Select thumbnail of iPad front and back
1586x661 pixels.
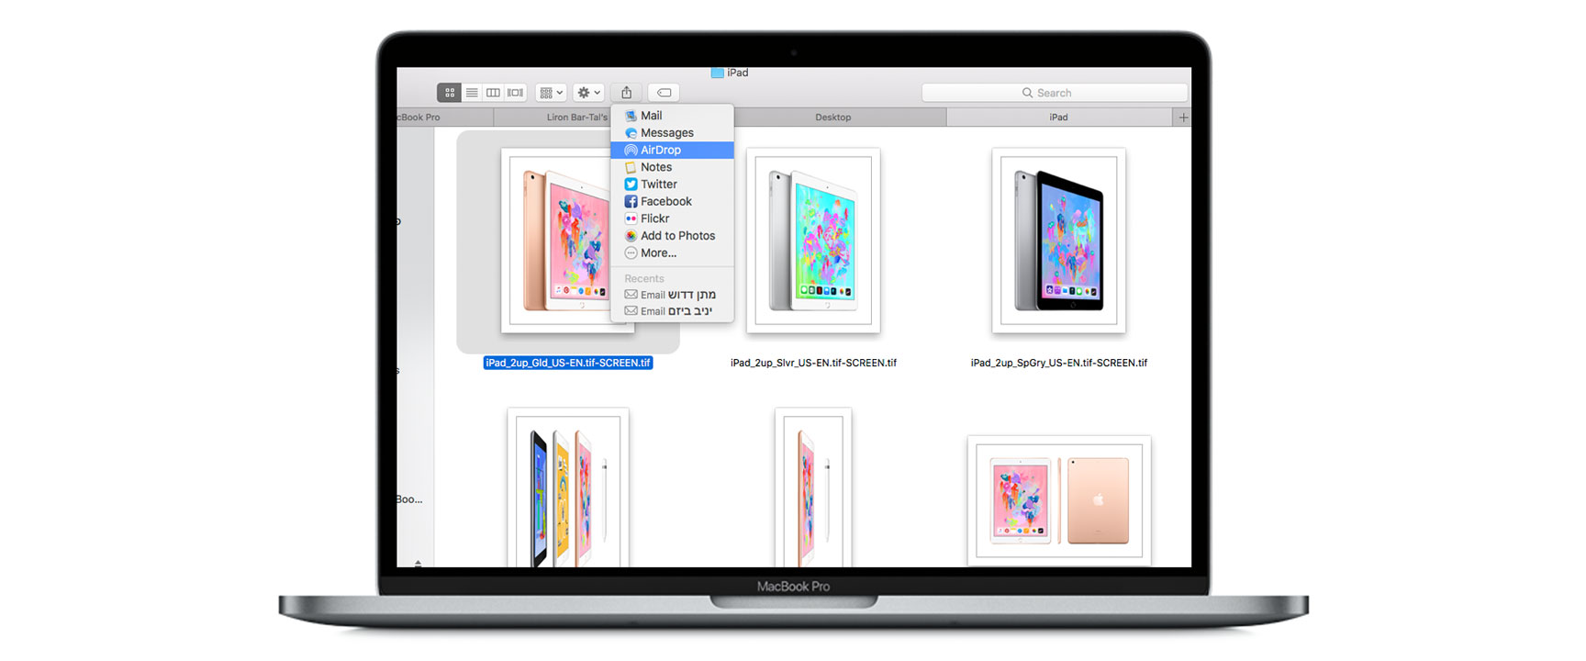[1059, 500]
